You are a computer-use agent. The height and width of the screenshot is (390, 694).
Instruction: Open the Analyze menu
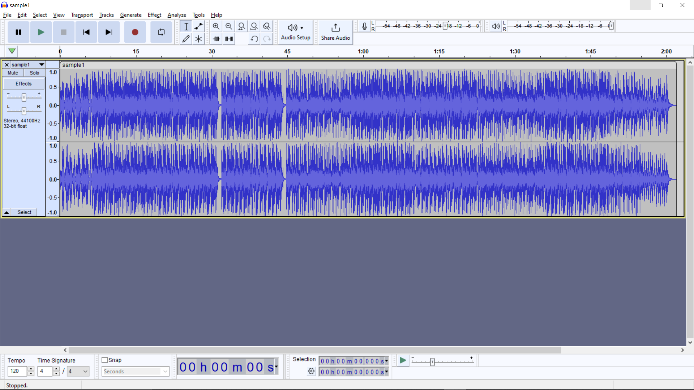tap(176, 15)
